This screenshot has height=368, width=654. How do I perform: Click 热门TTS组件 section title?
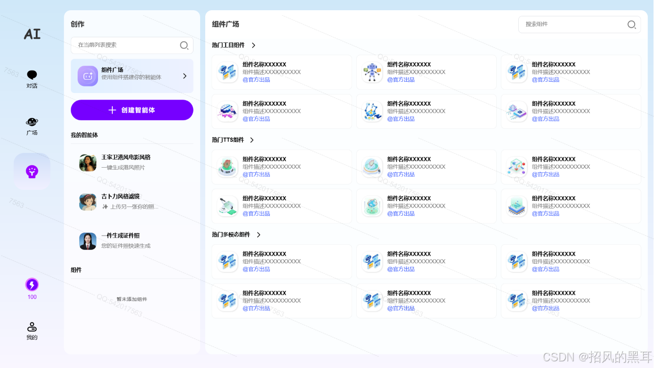(228, 140)
